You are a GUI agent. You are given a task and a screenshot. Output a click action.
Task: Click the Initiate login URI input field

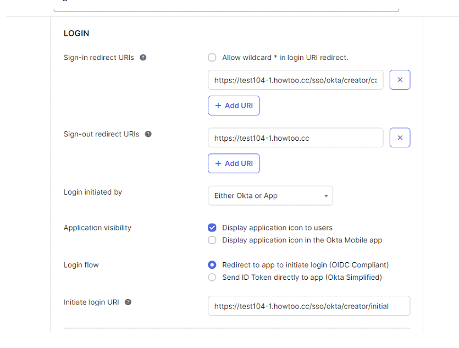coord(308,306)
